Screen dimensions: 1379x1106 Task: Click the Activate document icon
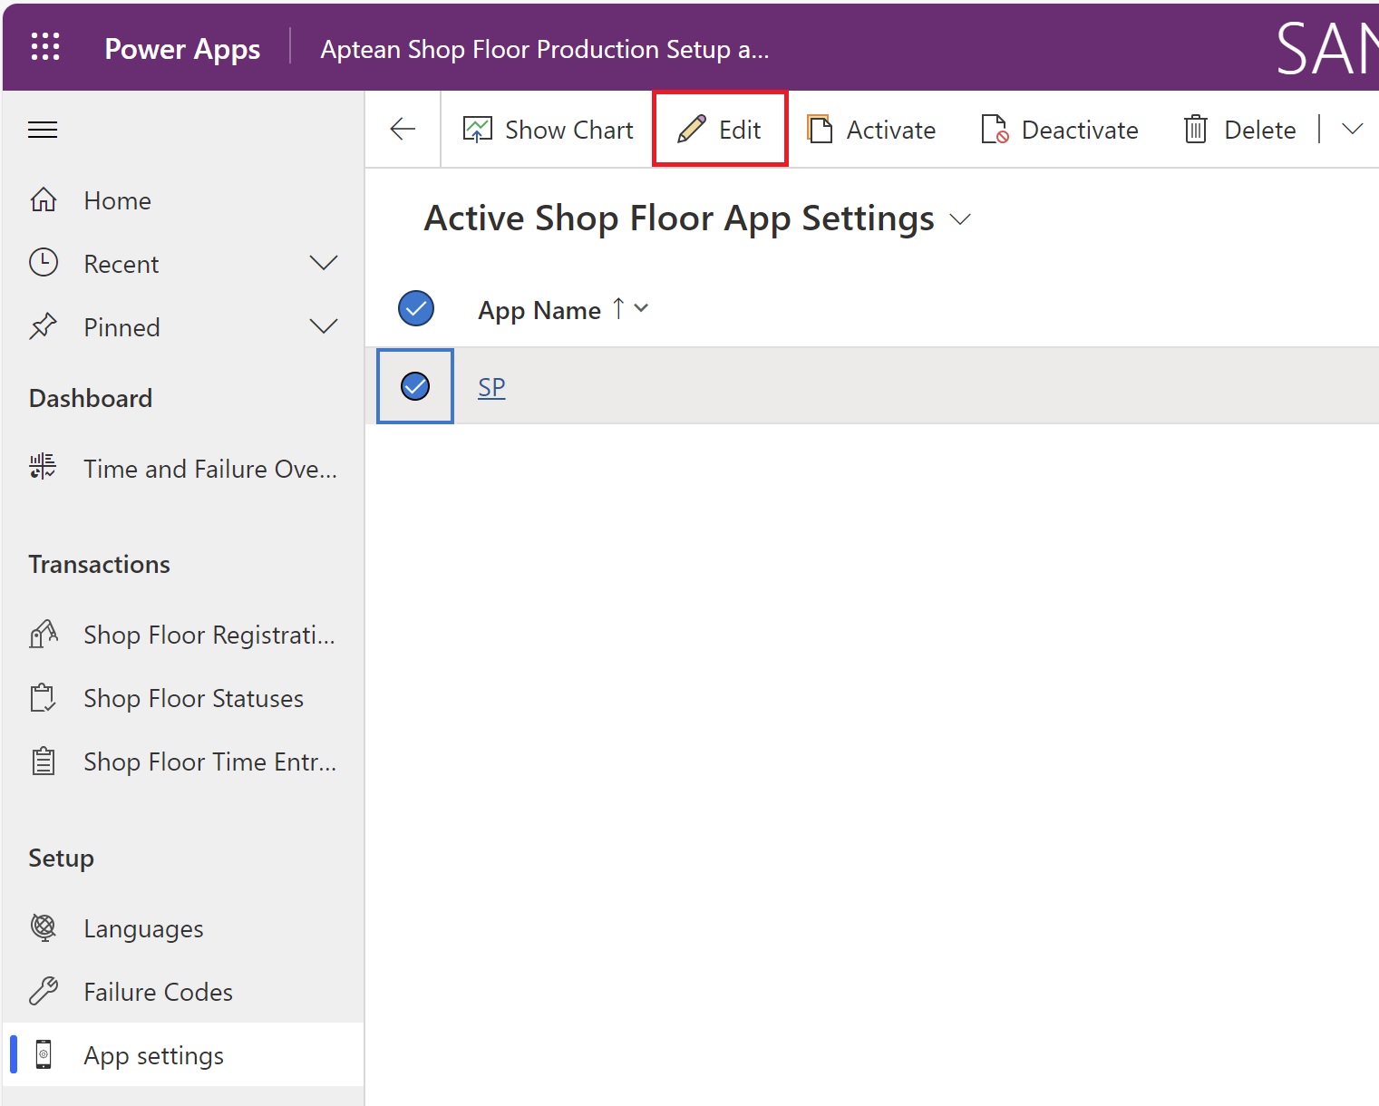click(821, 130)
